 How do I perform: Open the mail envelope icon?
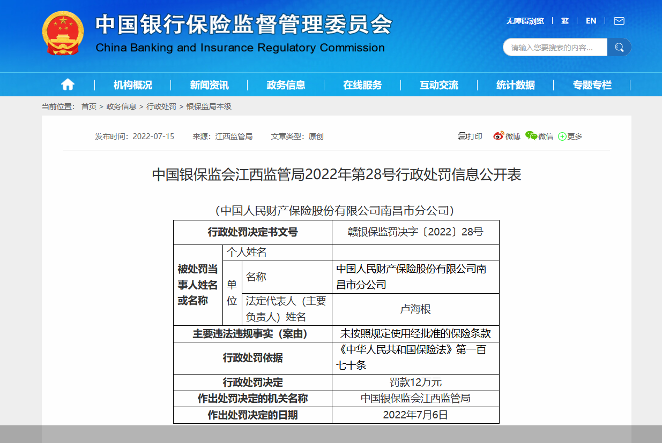(x=619, y=21)
